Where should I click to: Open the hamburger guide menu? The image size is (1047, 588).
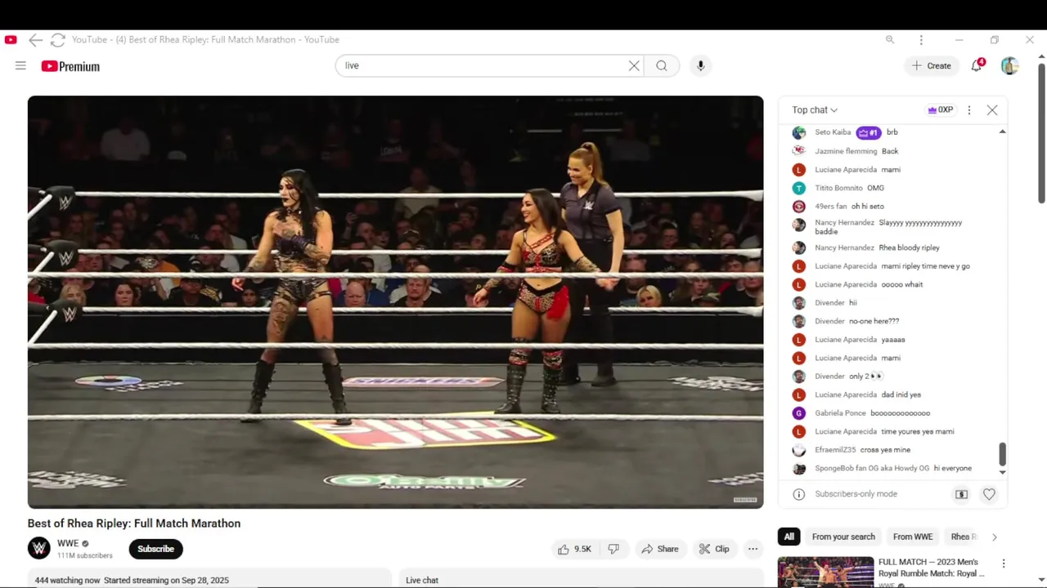[20, 66]
